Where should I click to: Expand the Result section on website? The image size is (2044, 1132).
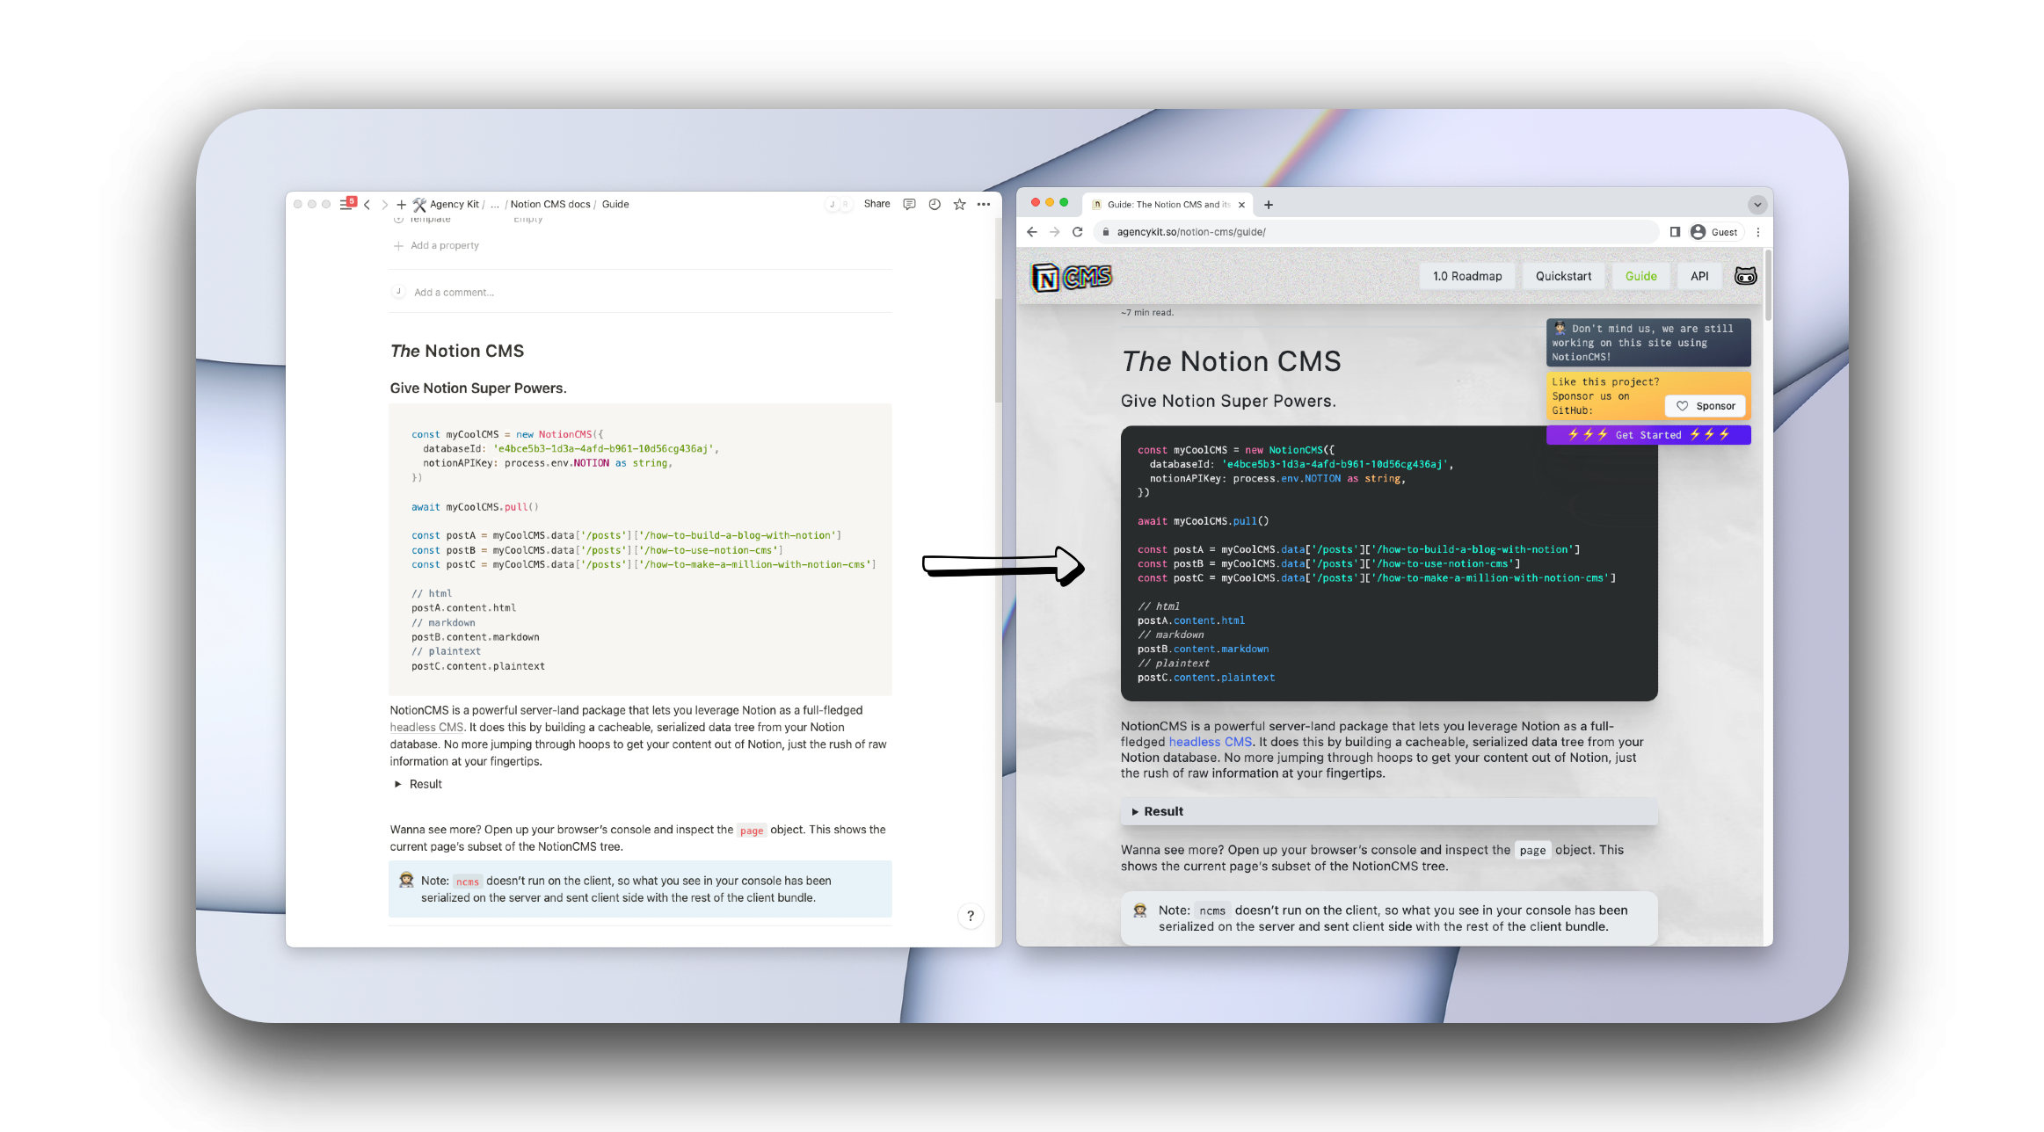click(1162, 811)
